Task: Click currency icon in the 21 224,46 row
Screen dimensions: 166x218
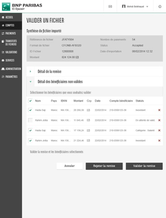Action: tap(88, 140)
